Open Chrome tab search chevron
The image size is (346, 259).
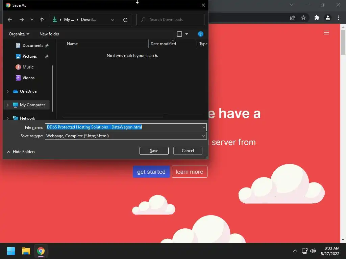pos(292,5)
